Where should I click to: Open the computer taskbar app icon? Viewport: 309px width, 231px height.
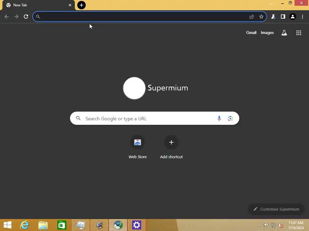coord(99,225)
